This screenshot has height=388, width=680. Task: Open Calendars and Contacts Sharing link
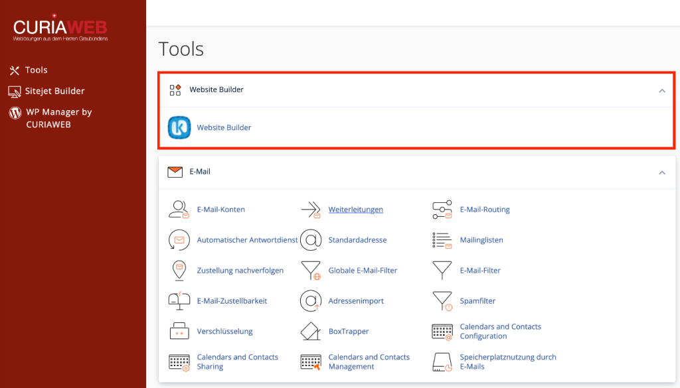click(x=237, y=361)
